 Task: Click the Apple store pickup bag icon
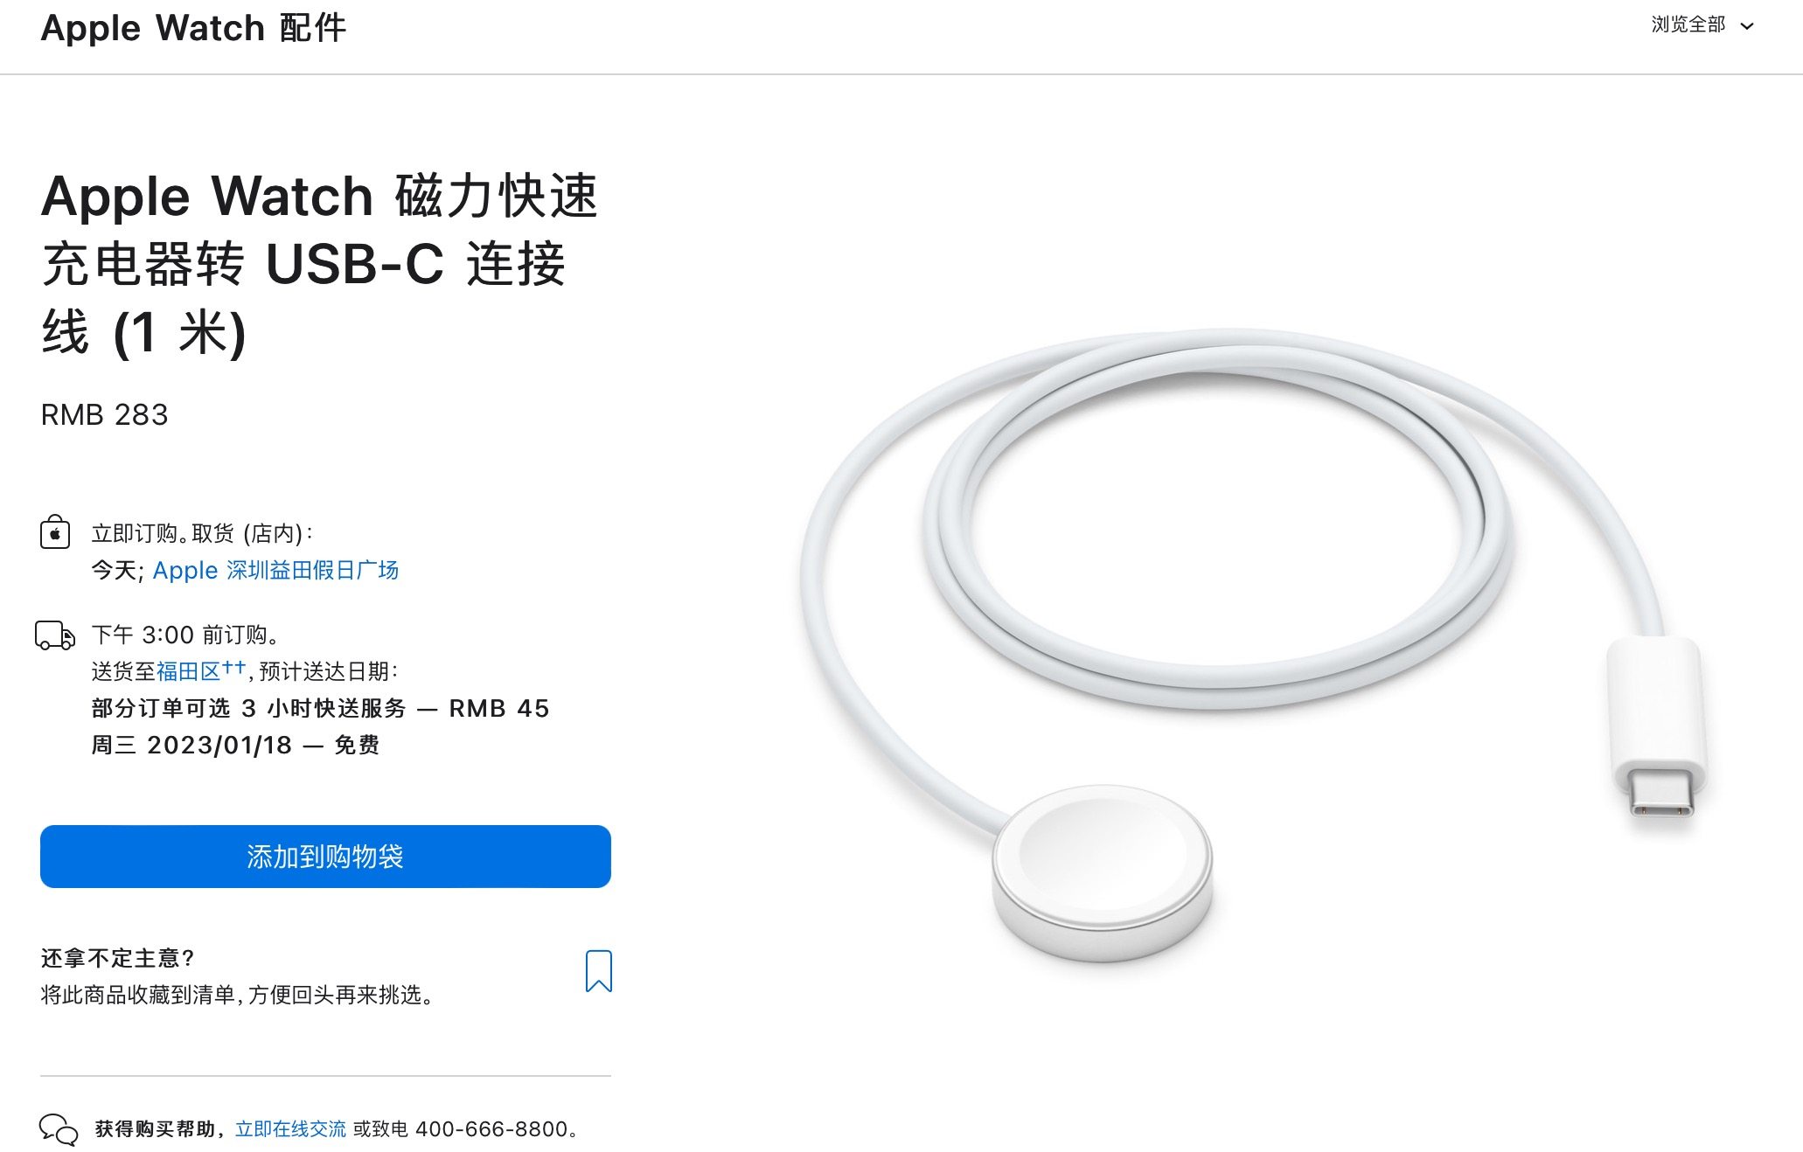(55, 531)
